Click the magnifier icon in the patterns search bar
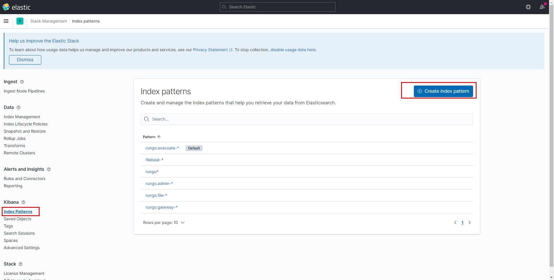Viewport: 554px width, 280px height. click(147, 119)
